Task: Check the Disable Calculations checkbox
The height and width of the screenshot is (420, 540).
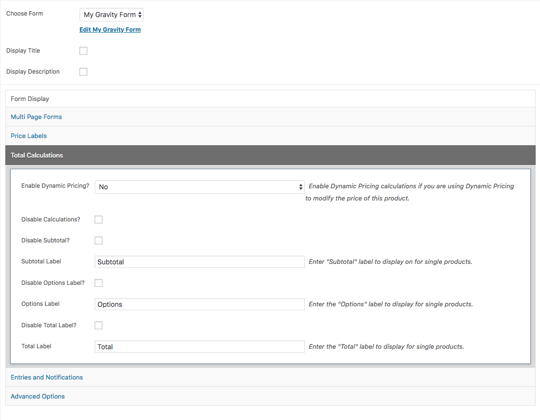Action: (99, 220)
